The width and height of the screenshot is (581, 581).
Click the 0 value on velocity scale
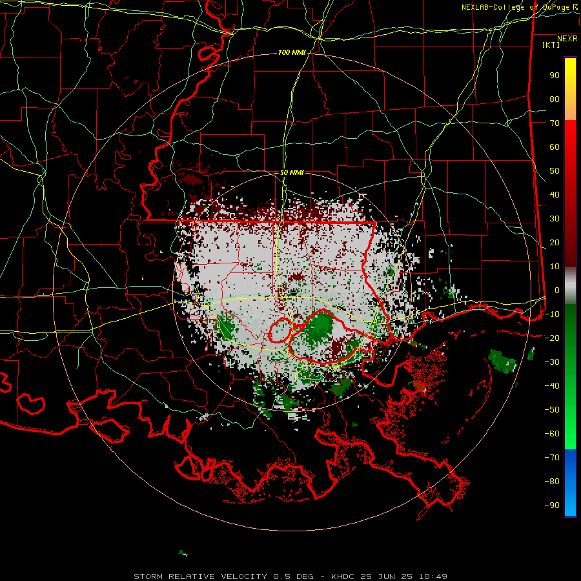[x=557, y=290]
